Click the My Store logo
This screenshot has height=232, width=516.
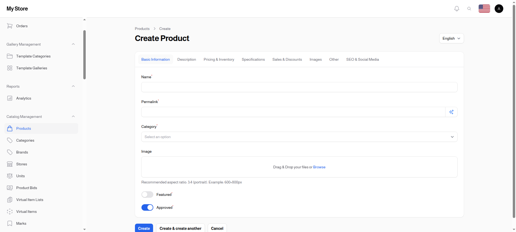(17, 9)
